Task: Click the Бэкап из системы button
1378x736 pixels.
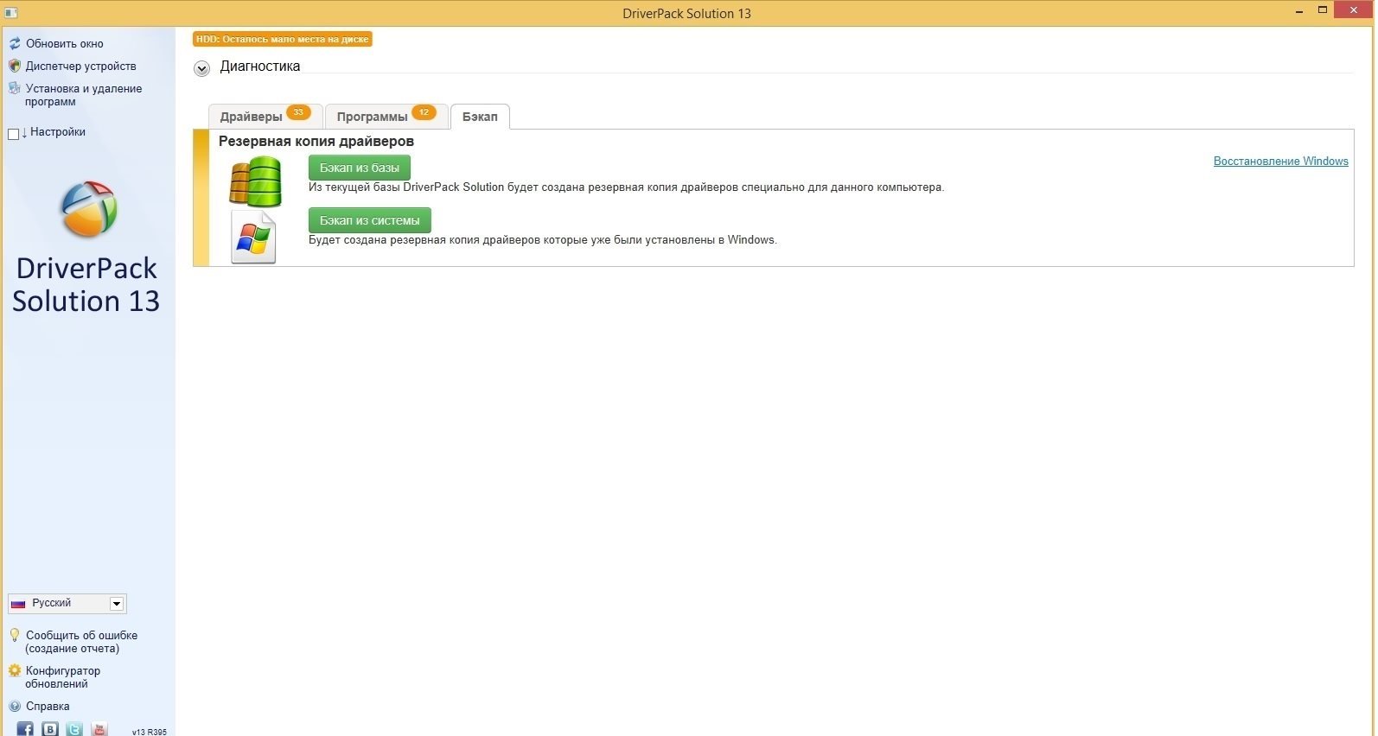Action: point(370,220)
